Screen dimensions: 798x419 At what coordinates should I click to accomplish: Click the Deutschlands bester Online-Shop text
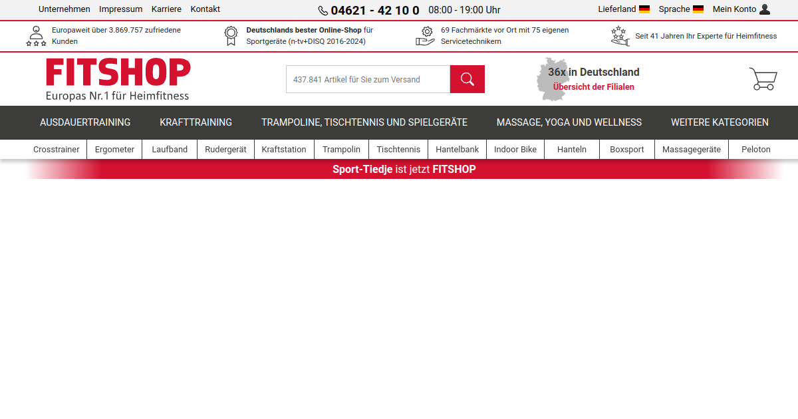pyautogui.click(x=310, y=36)
